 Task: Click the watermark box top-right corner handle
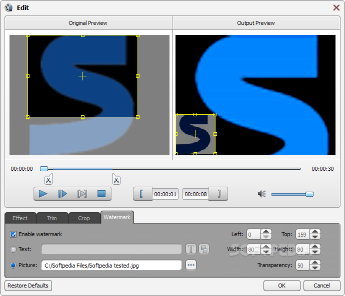(215, 114)
